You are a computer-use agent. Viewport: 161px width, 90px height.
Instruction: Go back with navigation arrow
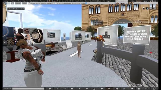tap(5, 3)
